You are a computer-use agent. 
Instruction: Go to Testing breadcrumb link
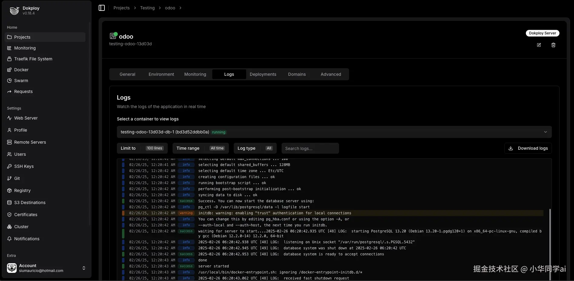tap(147, 8)
